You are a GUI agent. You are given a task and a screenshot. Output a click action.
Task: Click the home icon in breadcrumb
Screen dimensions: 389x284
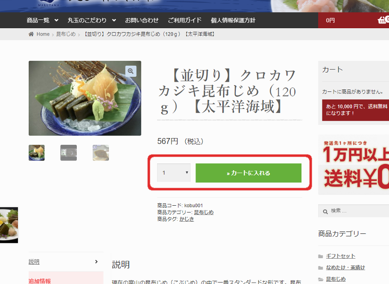[31, 34]
